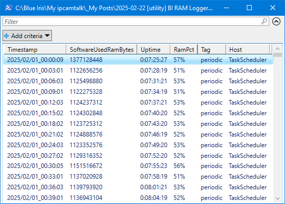This screenshot has width=285, height=204.
Task: Select row with timestamp 2025/02/01_00:18:02
Action: click(x=138, y=124)
